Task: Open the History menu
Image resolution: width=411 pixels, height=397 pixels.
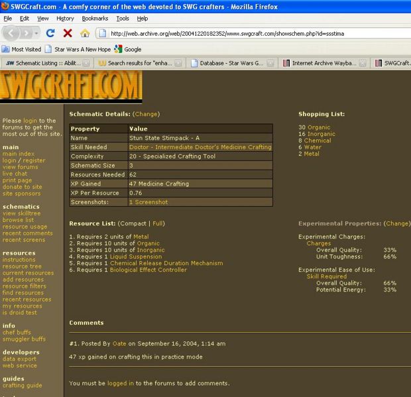Action: pos(65,19)
